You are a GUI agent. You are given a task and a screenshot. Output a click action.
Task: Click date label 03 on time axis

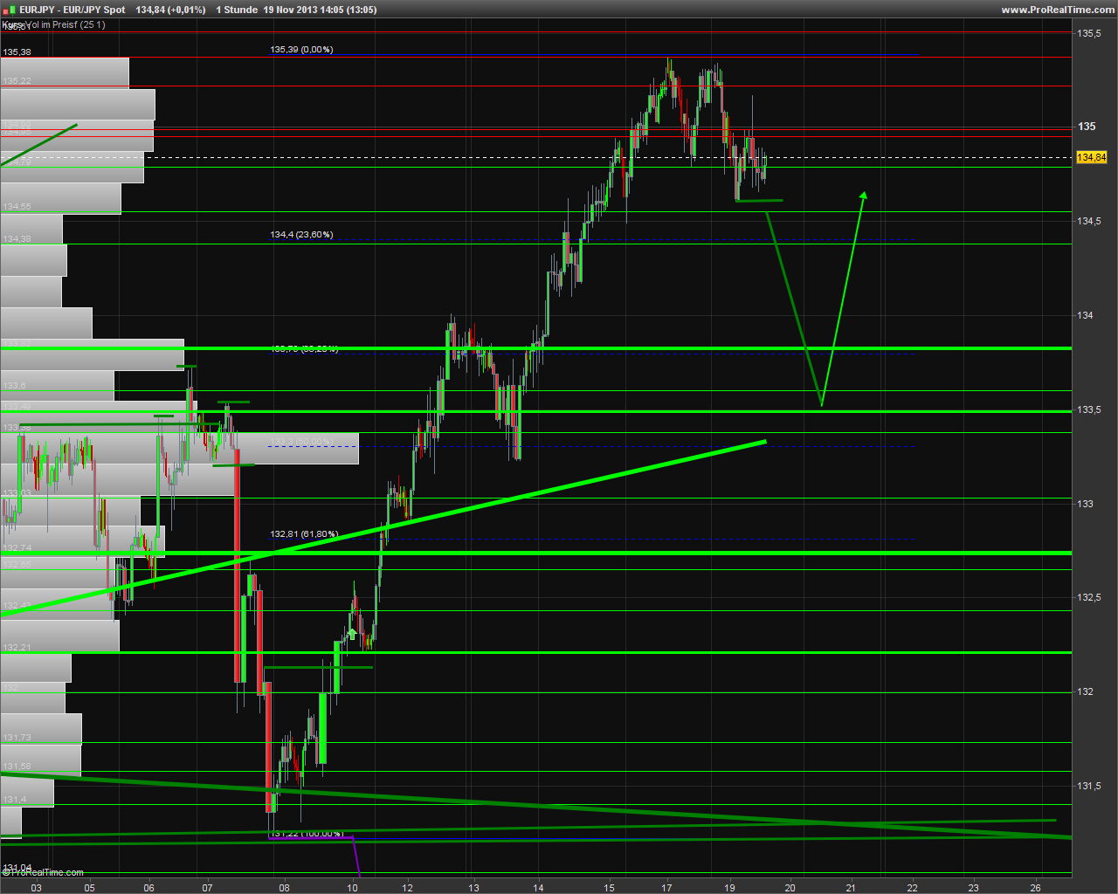(36, 887)
